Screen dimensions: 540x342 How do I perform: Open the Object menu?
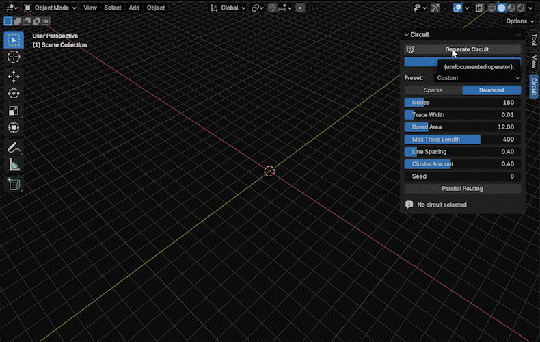[156, 8]
